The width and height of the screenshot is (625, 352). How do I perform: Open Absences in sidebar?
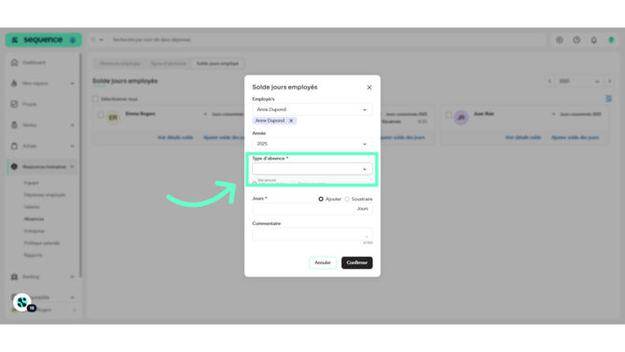pos(34,218)
